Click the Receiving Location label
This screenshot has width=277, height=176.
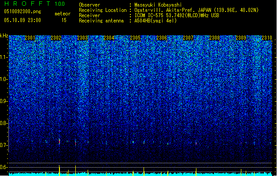click(103, 10)
